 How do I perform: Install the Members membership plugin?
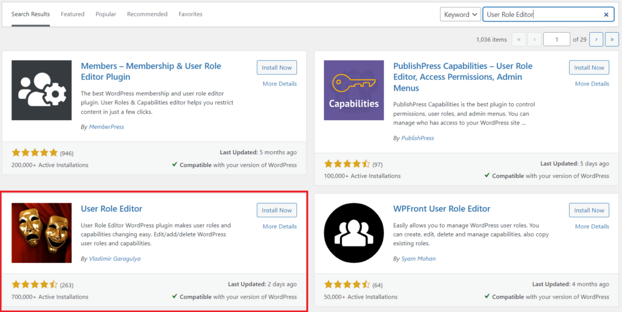[x=276, y=68]
